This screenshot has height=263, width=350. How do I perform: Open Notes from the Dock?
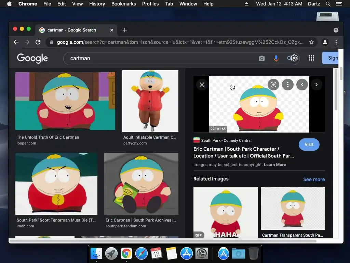pos(172,254)
